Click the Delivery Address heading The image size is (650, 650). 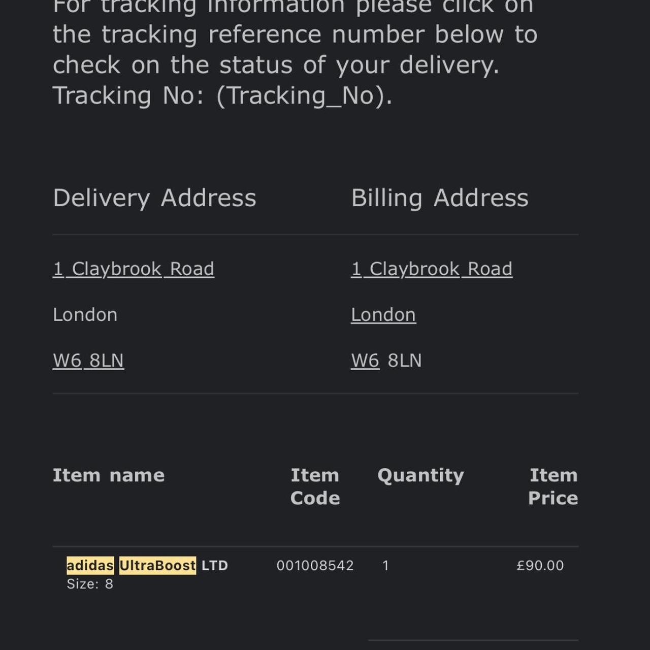click(154, 198)
